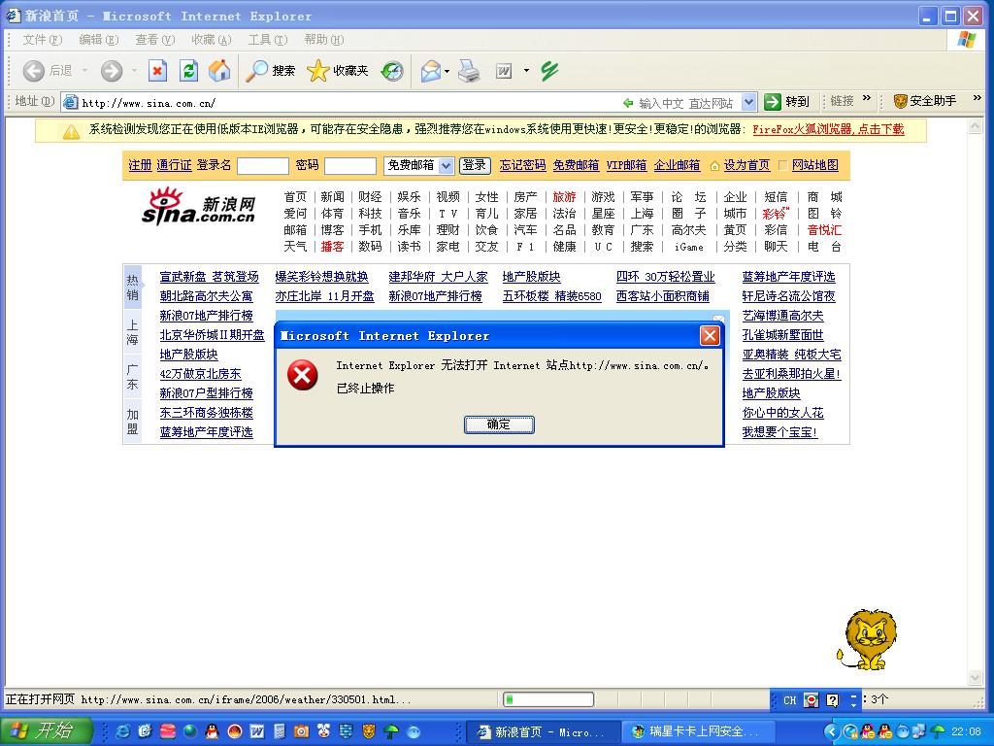Click the set homepage house icon
The width and height of the screenshot is (994, 746).
[x=714, y=166]
